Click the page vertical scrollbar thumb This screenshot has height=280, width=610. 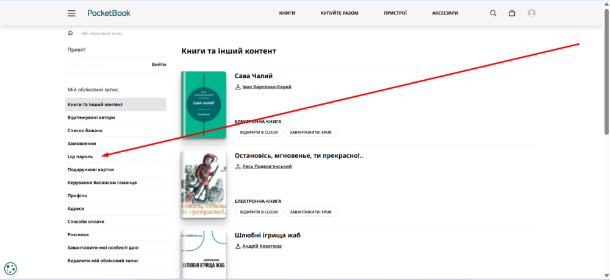606,72
